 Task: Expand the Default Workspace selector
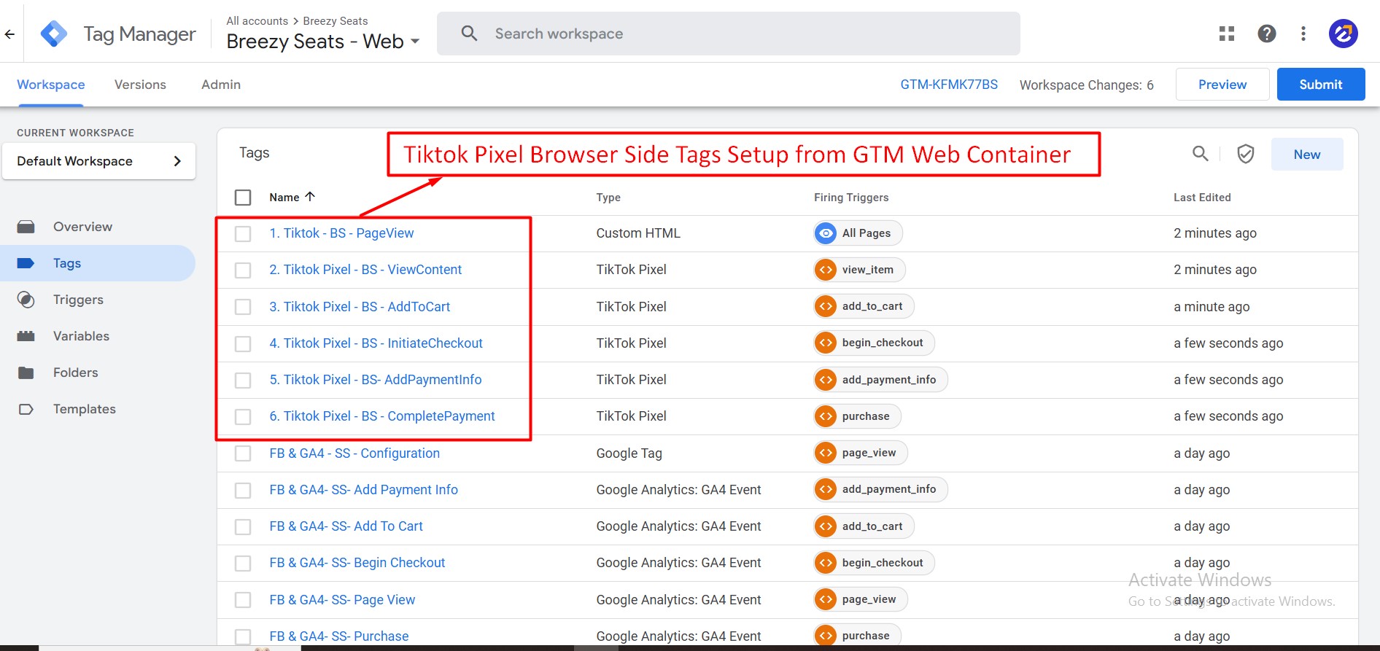99,161
